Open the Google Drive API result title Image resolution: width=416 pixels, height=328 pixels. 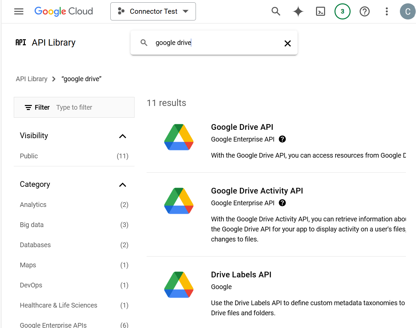tap(242, 127)
